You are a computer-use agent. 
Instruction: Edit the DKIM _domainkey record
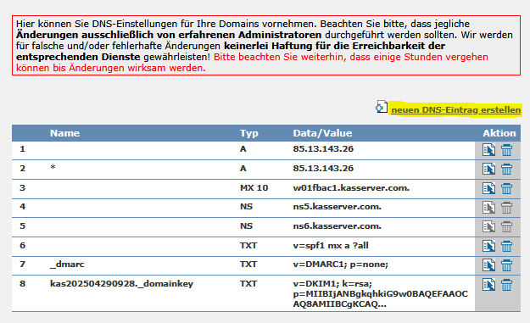(x=488, y=285)
